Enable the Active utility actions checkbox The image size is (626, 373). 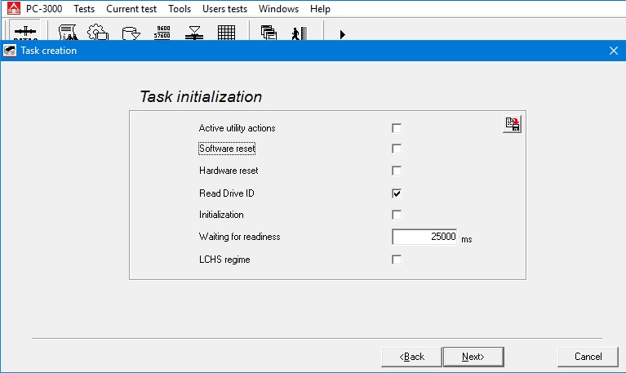[397, 128]
